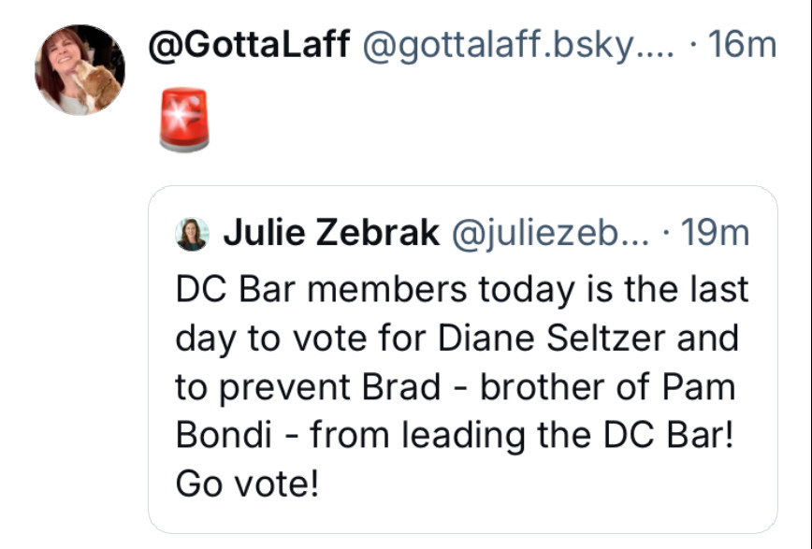Click the 19m quoted post timestamp
Image resolution: width=812 pixels, height=549 pixels.
click(x=715, y=233)
